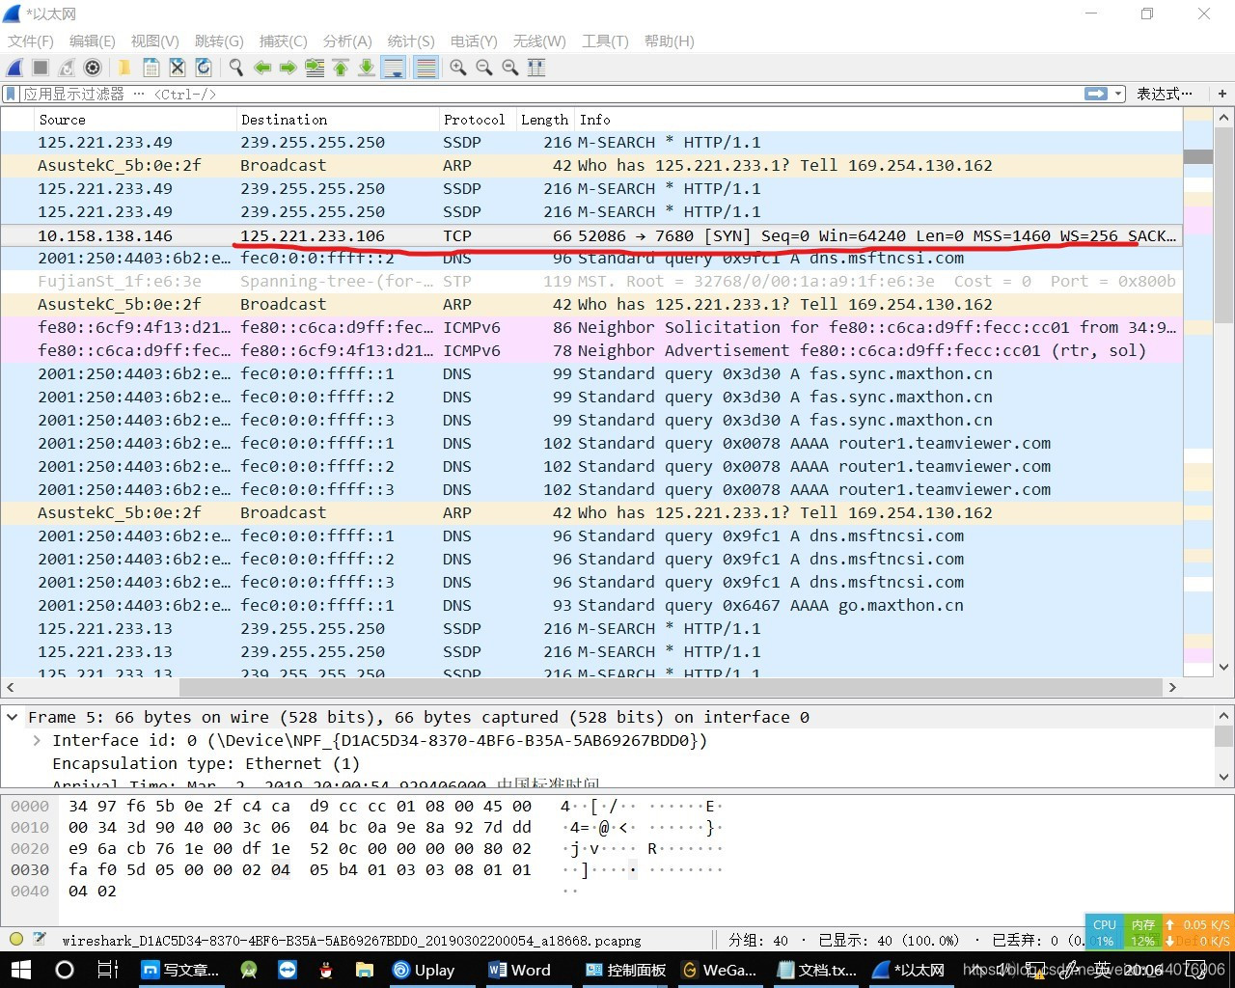
Task: Save this capture file
Action: tap(151, 68)
